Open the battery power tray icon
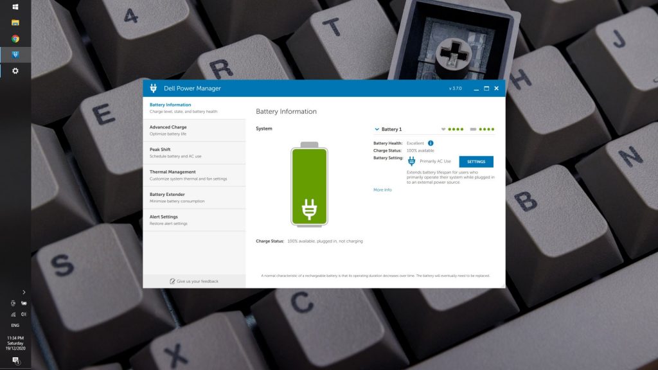 click(x=24, y=303)
